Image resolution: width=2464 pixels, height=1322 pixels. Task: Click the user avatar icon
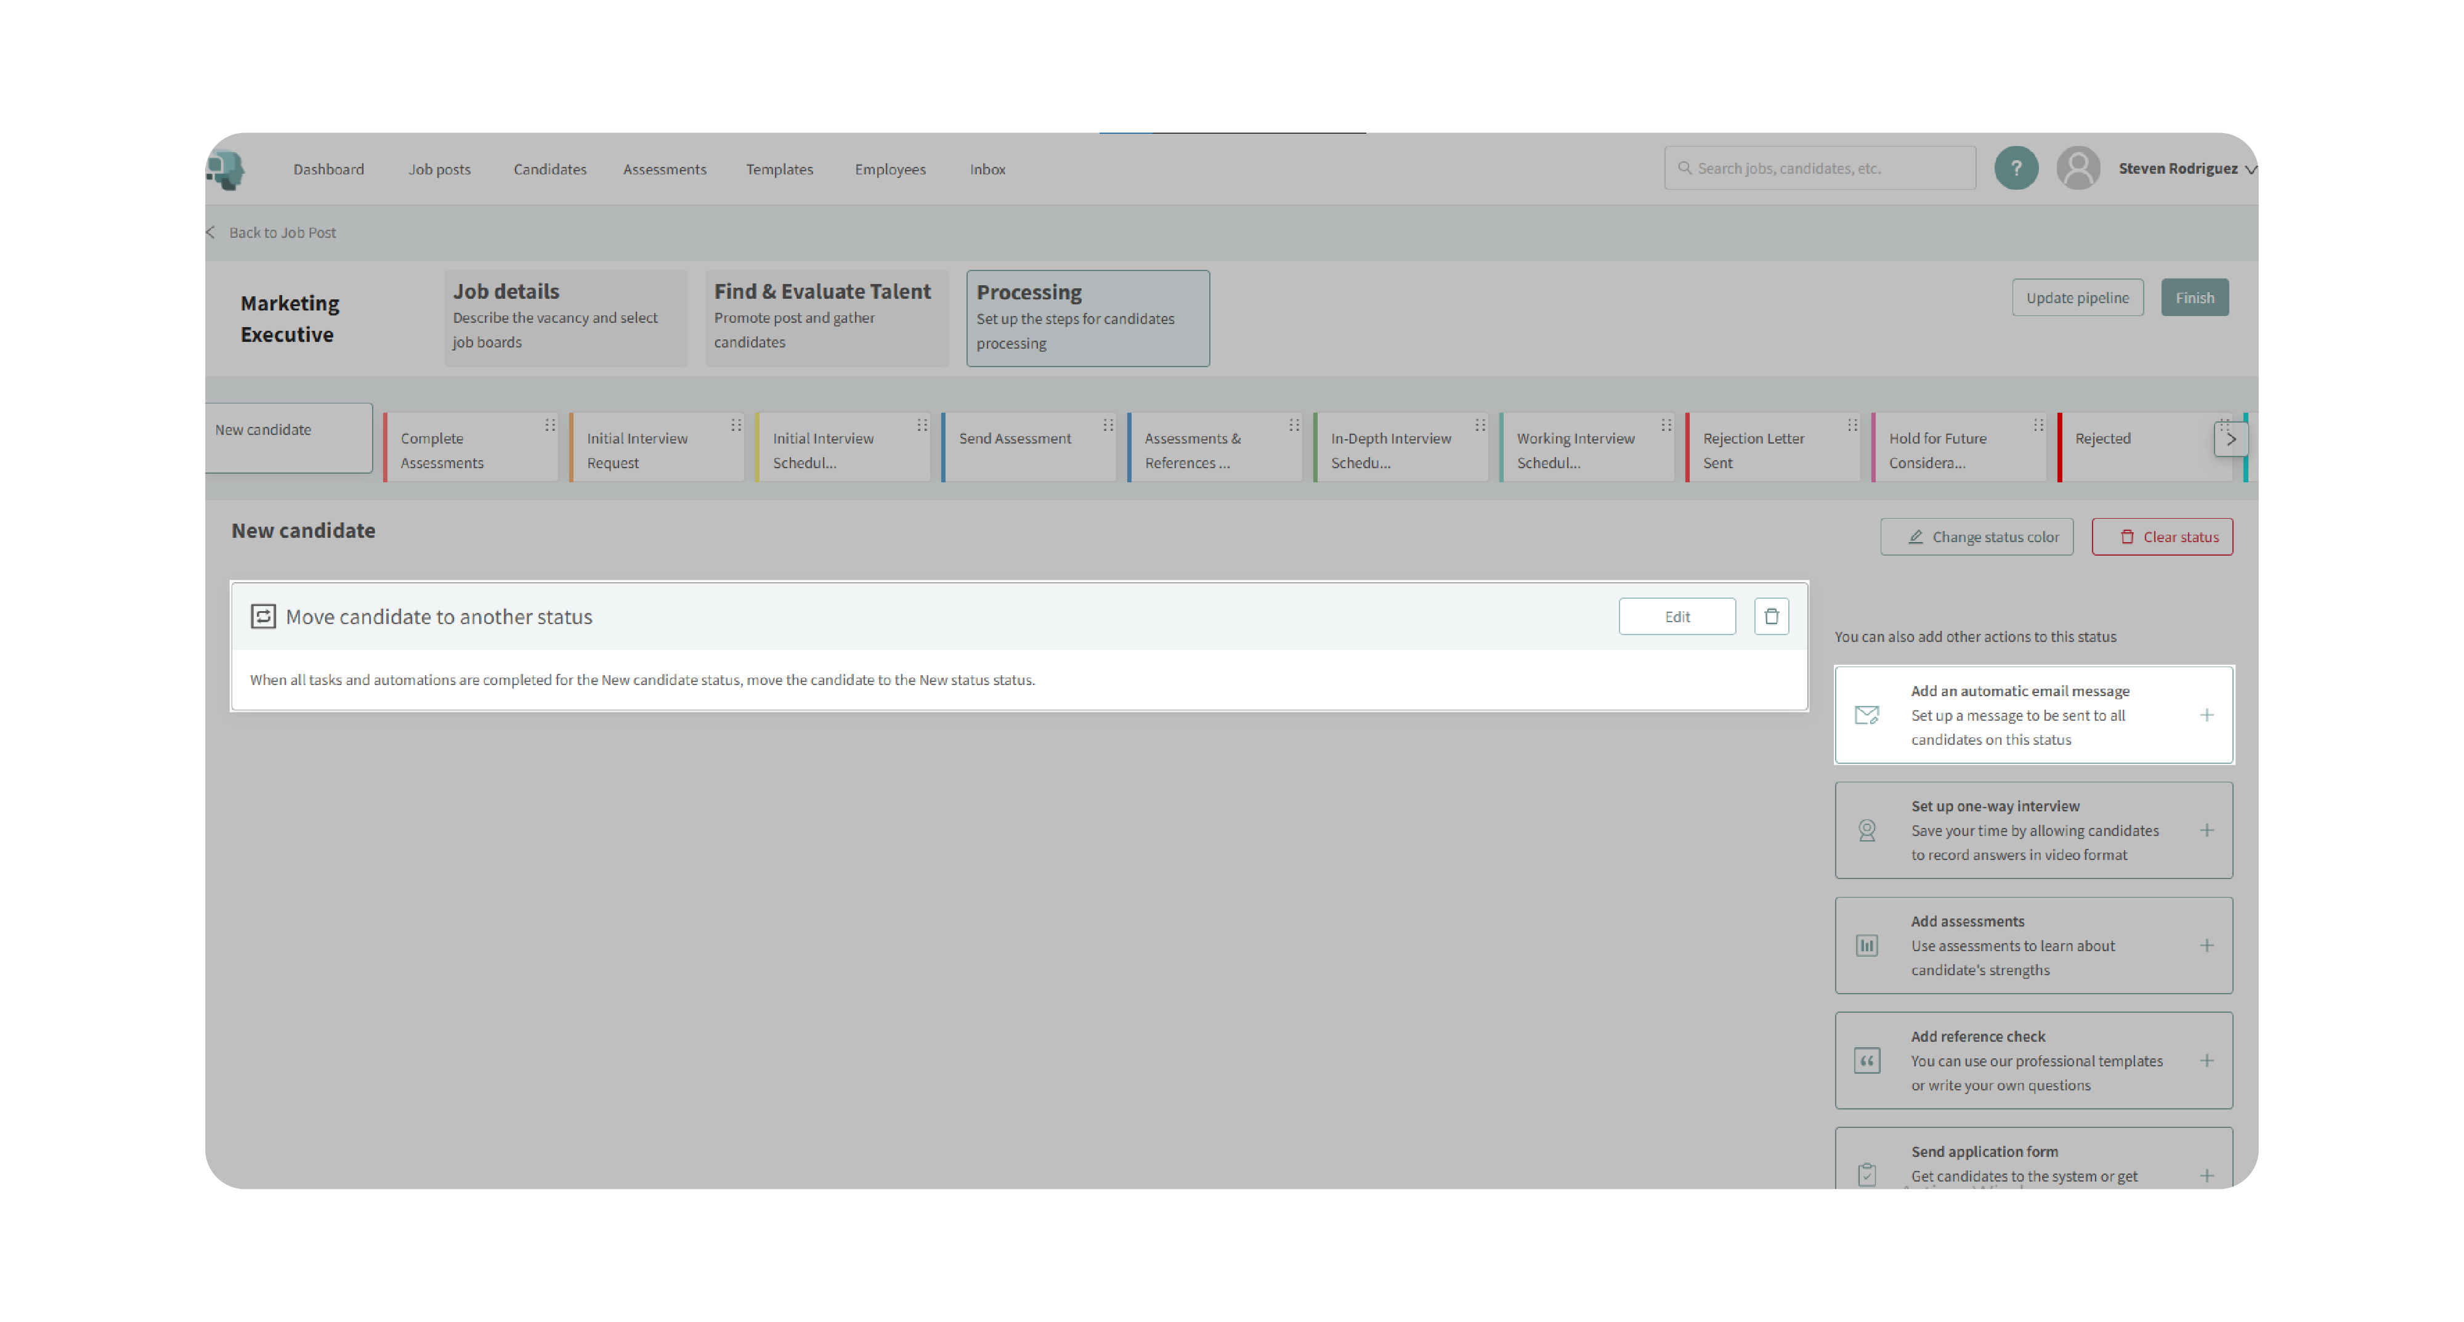point(2078,168)
